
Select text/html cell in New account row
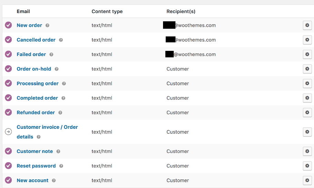(x=102, y=180)
